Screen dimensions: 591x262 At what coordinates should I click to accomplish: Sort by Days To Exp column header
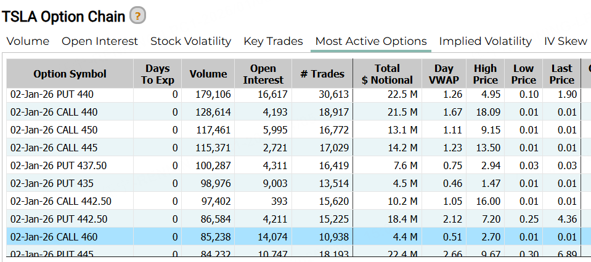coord(158,74)
